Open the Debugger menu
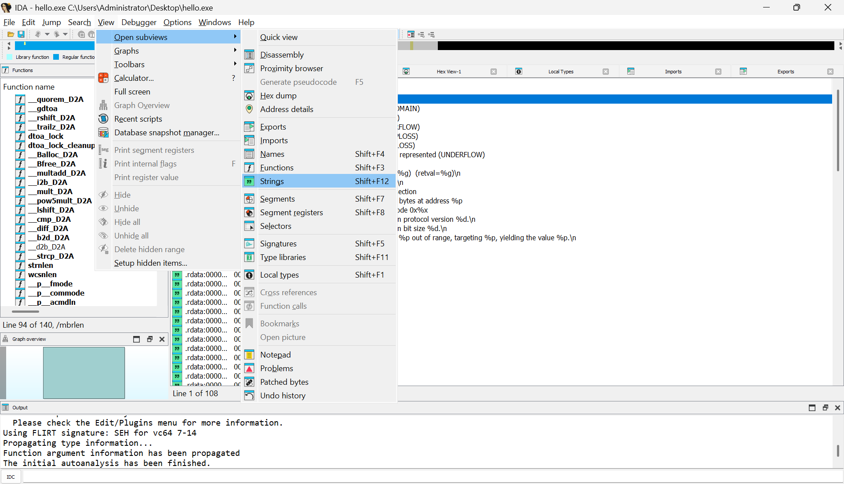The width and height of the screenshot is (844, 484). [x=138, y=22]
